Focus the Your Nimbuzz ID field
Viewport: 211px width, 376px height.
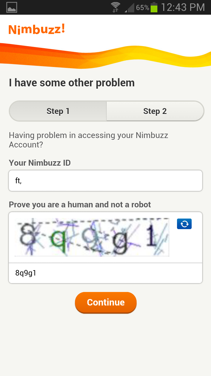tap(105, 181)
